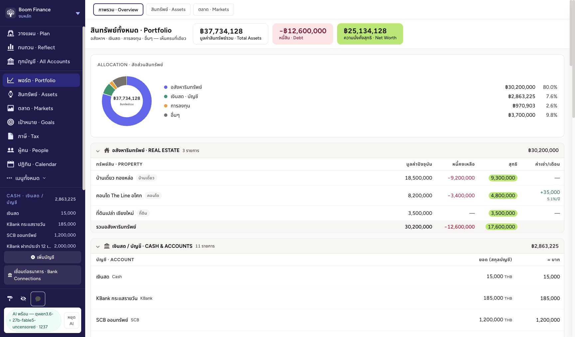Open theme settings with the paint roller icon
Image resolution: width=575 pixels, height=337 pixels.
pyautogui.click(x=10, y=298)
